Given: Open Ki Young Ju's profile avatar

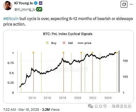Looking at the screenshot, I should click(x=8, y=6).
